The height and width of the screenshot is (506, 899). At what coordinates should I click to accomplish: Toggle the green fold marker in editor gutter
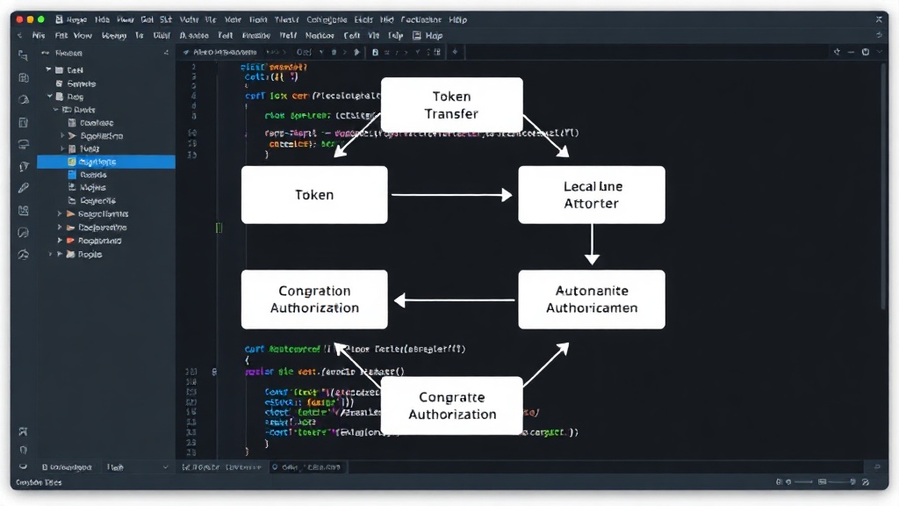pos(219,228)
